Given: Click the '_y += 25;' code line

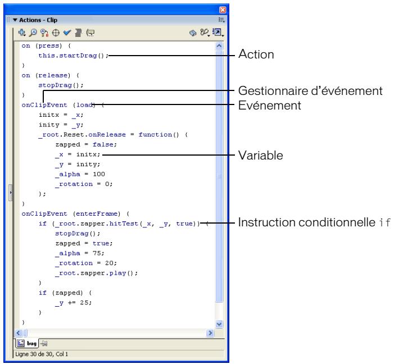Looking at the screenshot, I should (74, 303).
